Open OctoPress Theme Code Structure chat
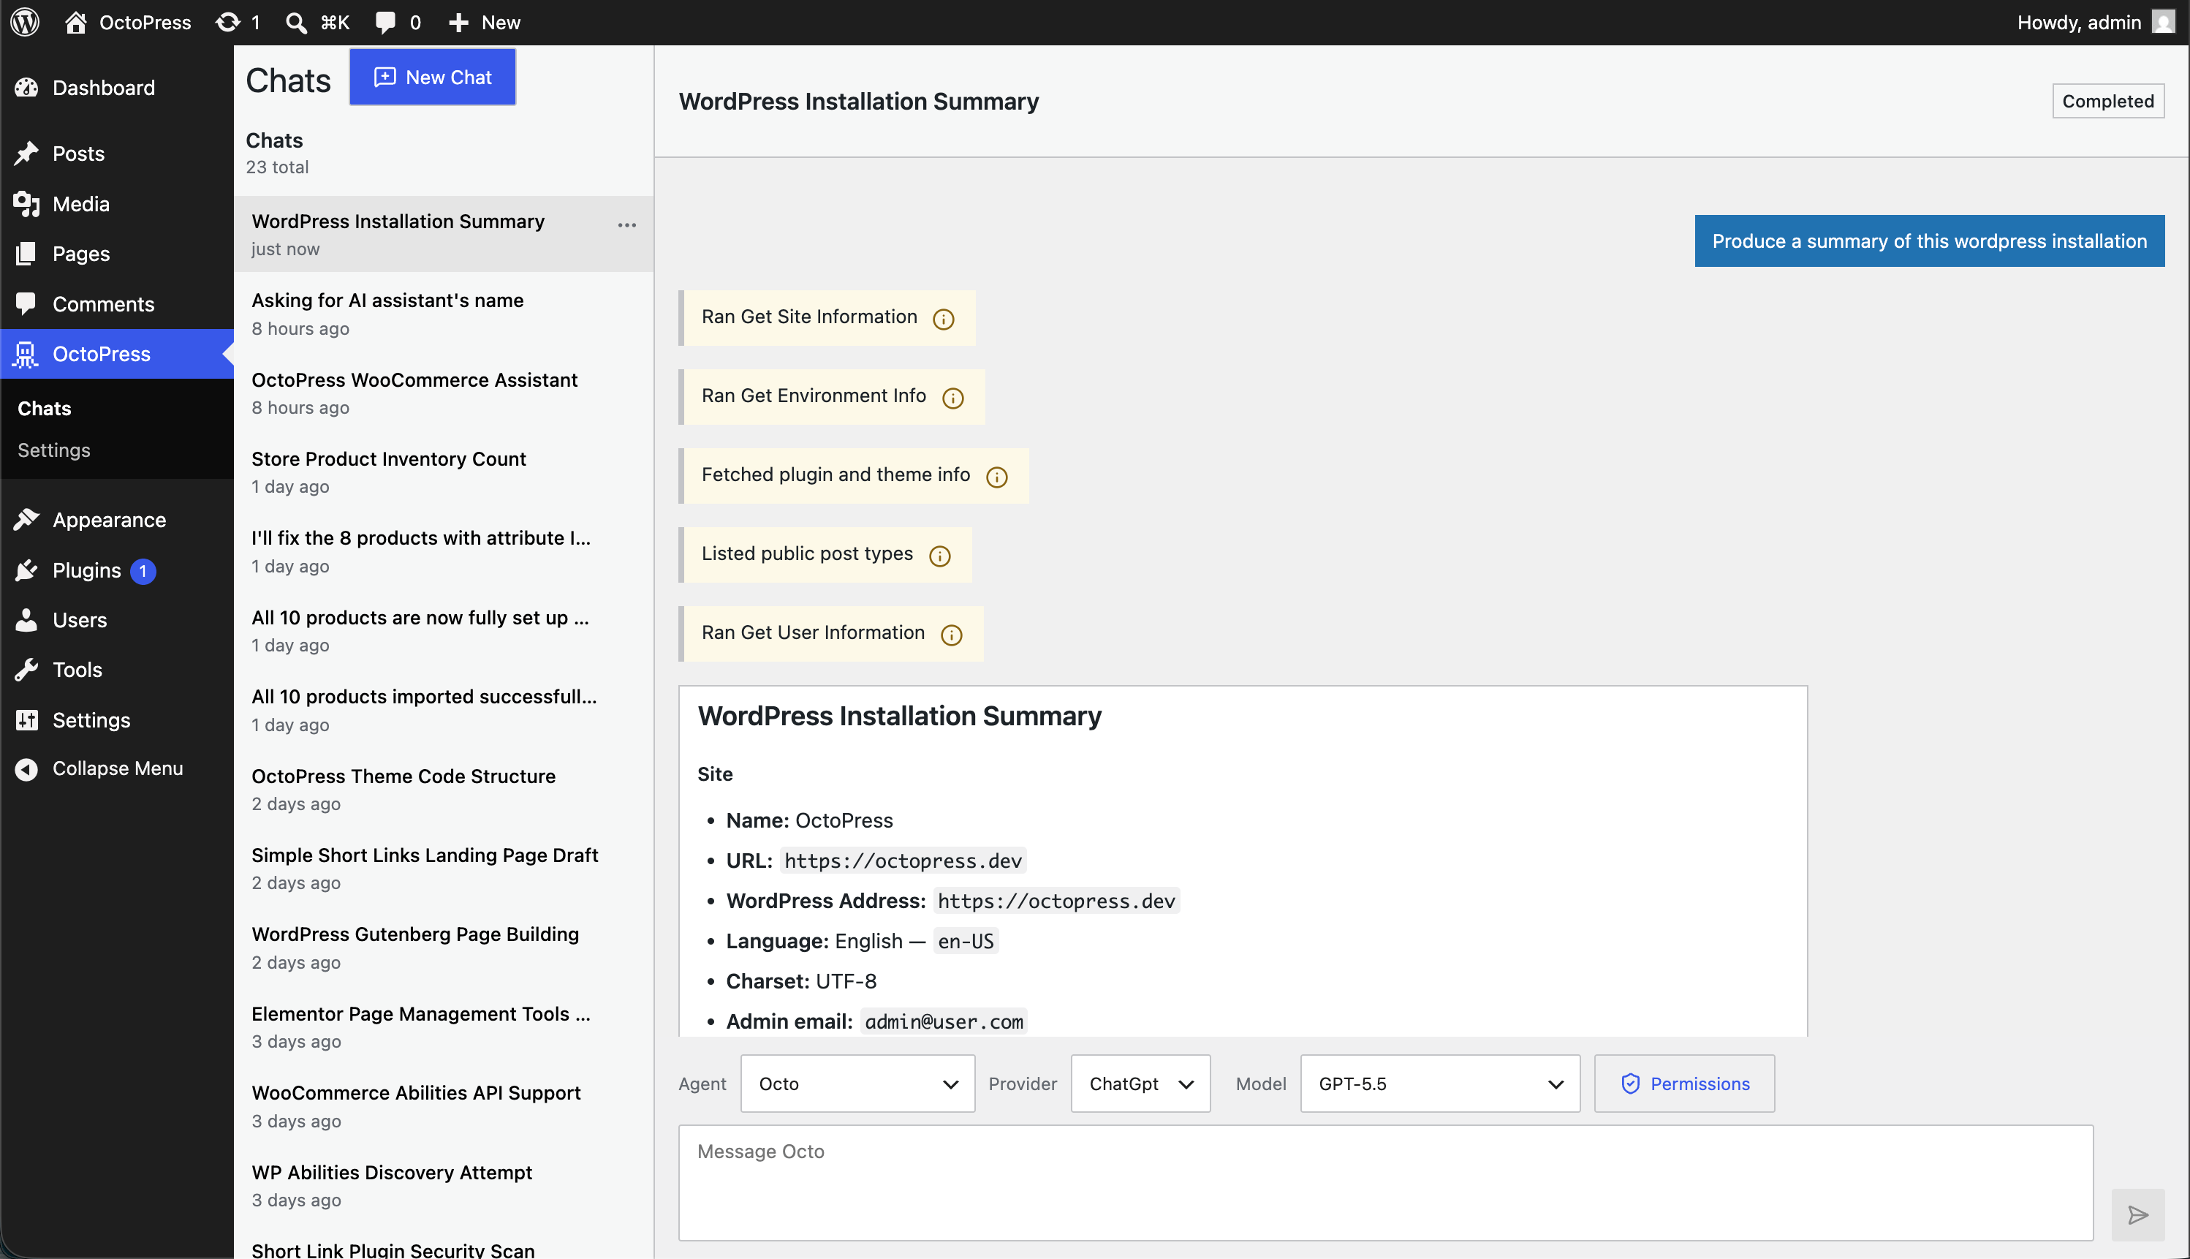Image resolution: width=2190 pixels, height=1259 pixels. pyautogui.click(x=444, y=789)
